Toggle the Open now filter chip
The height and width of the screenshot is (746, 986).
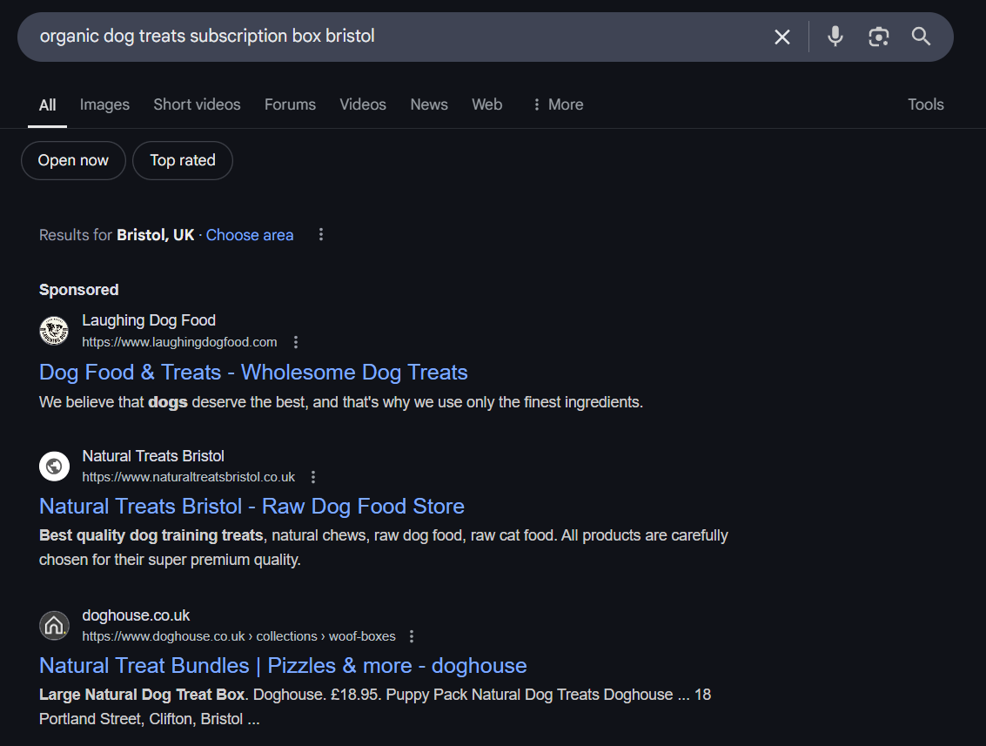tap(73, 160)
